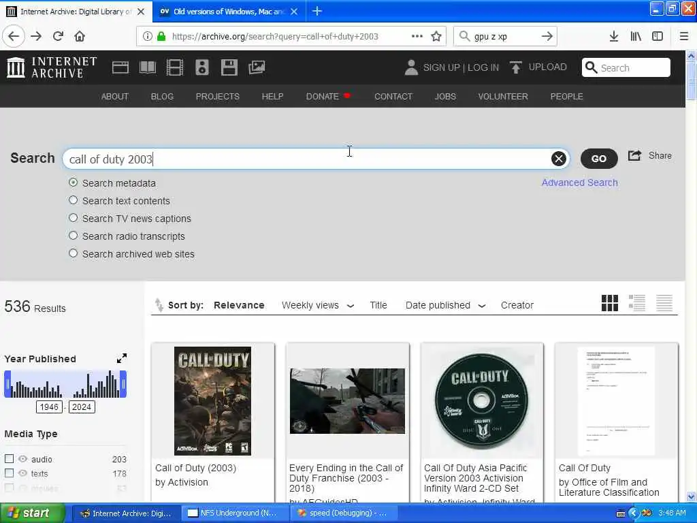Expand the Year Published histogram

click(121, 358)
